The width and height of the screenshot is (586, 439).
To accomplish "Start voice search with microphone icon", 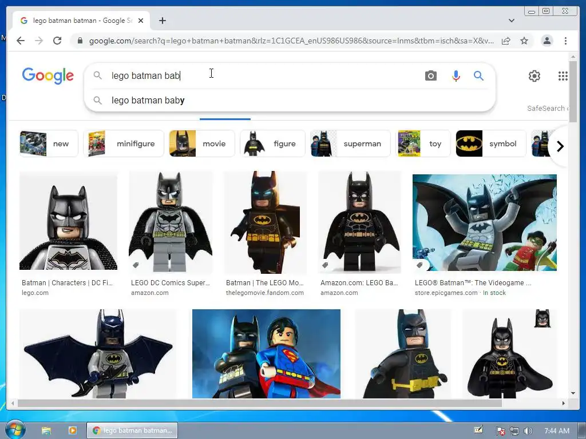I will (x=456, y=76).
